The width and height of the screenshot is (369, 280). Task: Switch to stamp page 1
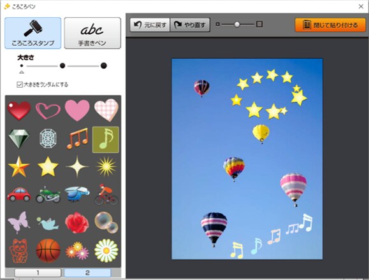click(38, 273)
